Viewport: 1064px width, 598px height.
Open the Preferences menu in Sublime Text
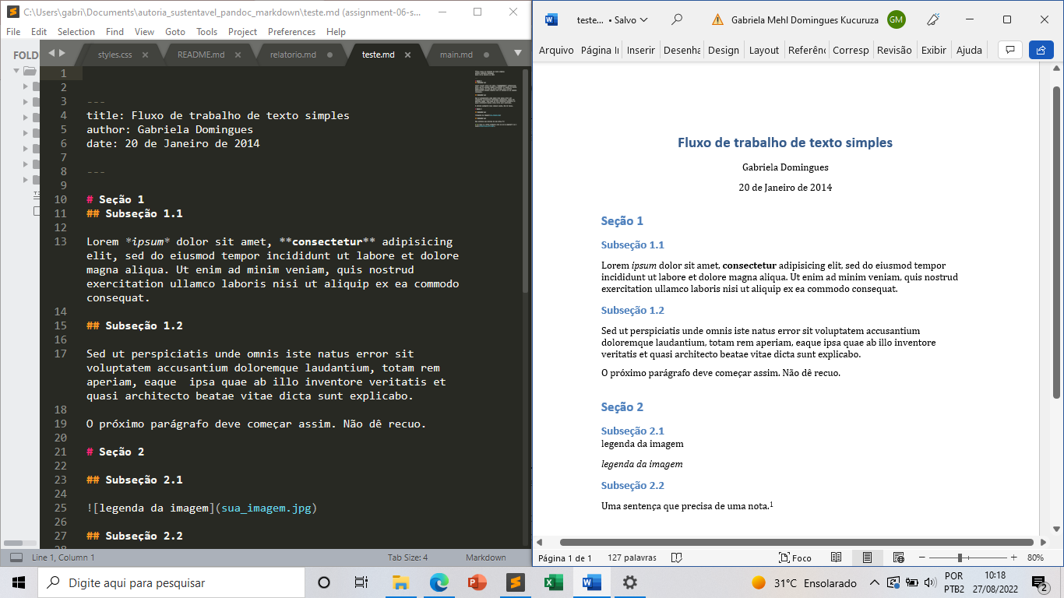point(291,32)
